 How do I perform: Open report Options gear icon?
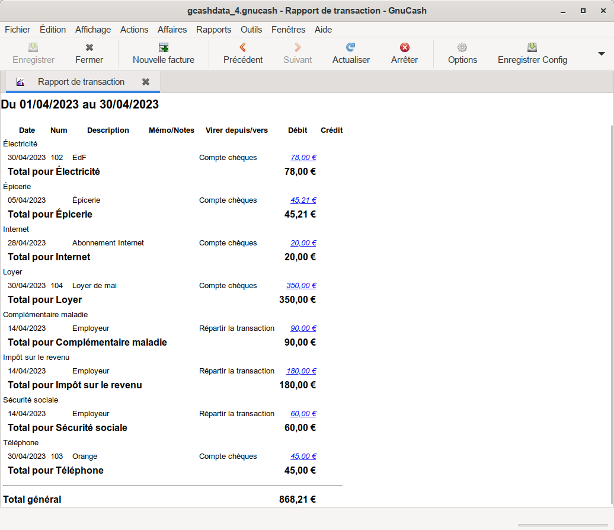[462, 48]
